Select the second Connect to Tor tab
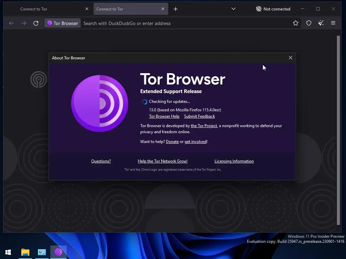Viewport: 346px width, 259px height. pos(131,9)
